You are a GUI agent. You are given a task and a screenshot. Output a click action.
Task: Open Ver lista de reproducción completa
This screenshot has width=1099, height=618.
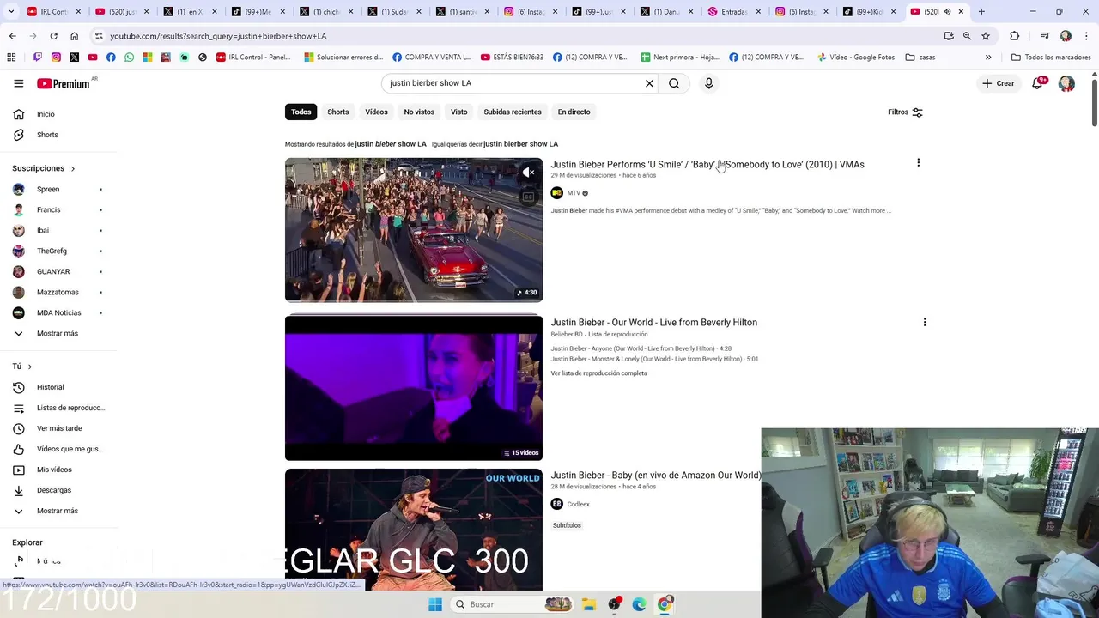point(598,373)
